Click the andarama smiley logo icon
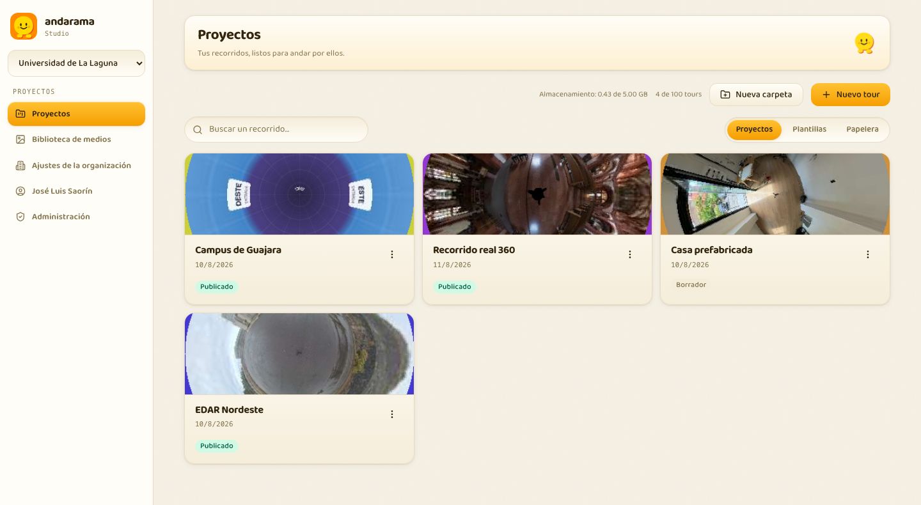 pos(24,26)
